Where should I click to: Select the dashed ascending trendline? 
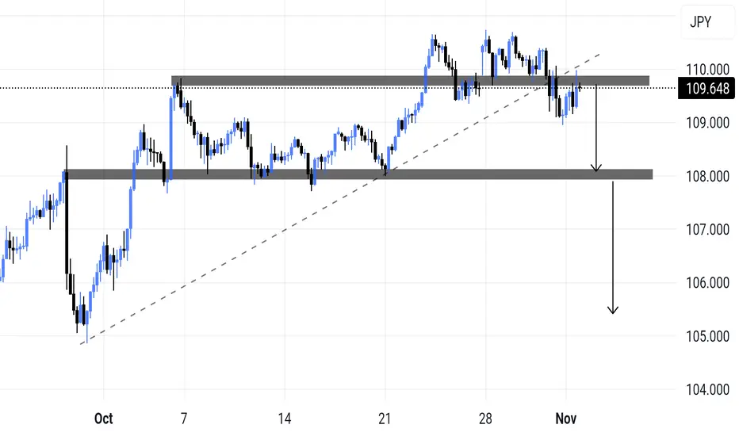339,199
